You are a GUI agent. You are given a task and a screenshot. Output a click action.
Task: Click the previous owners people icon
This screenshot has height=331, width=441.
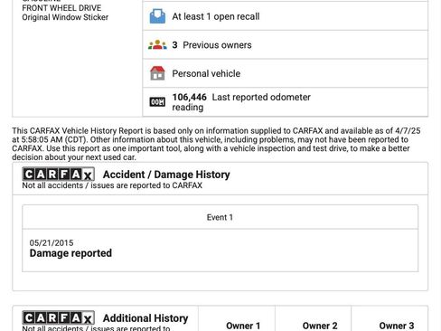pos(157,45)
